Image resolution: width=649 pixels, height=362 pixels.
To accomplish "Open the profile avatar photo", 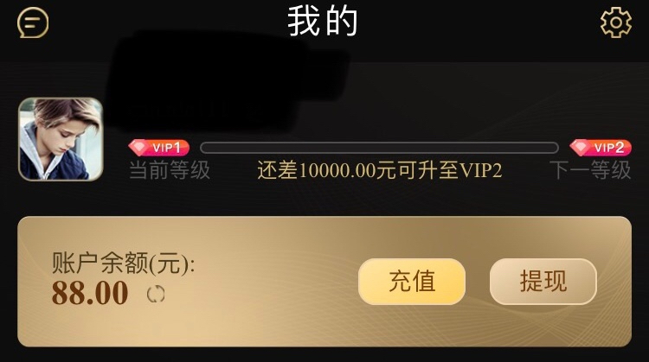I will [61, 139].
